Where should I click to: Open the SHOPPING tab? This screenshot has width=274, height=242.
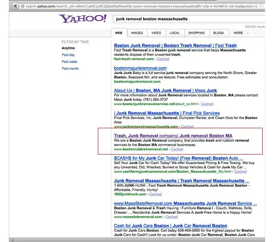tap(197, 33)
